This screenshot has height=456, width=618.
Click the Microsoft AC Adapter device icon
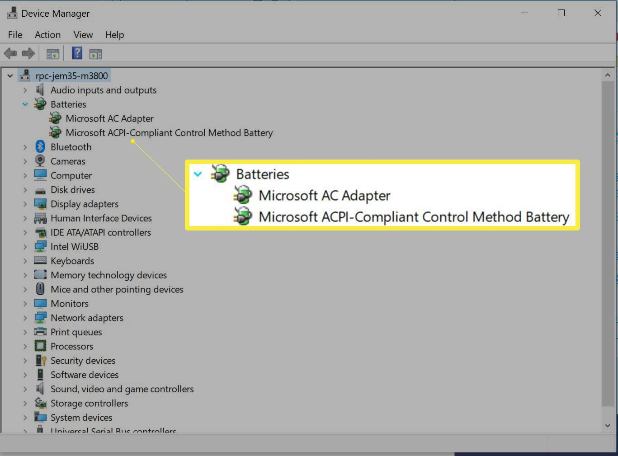55,118
